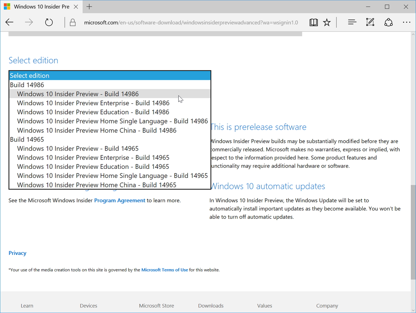This screenshot has width=416, height=313.
Task: Open a new browser tab
Action: 89,6
